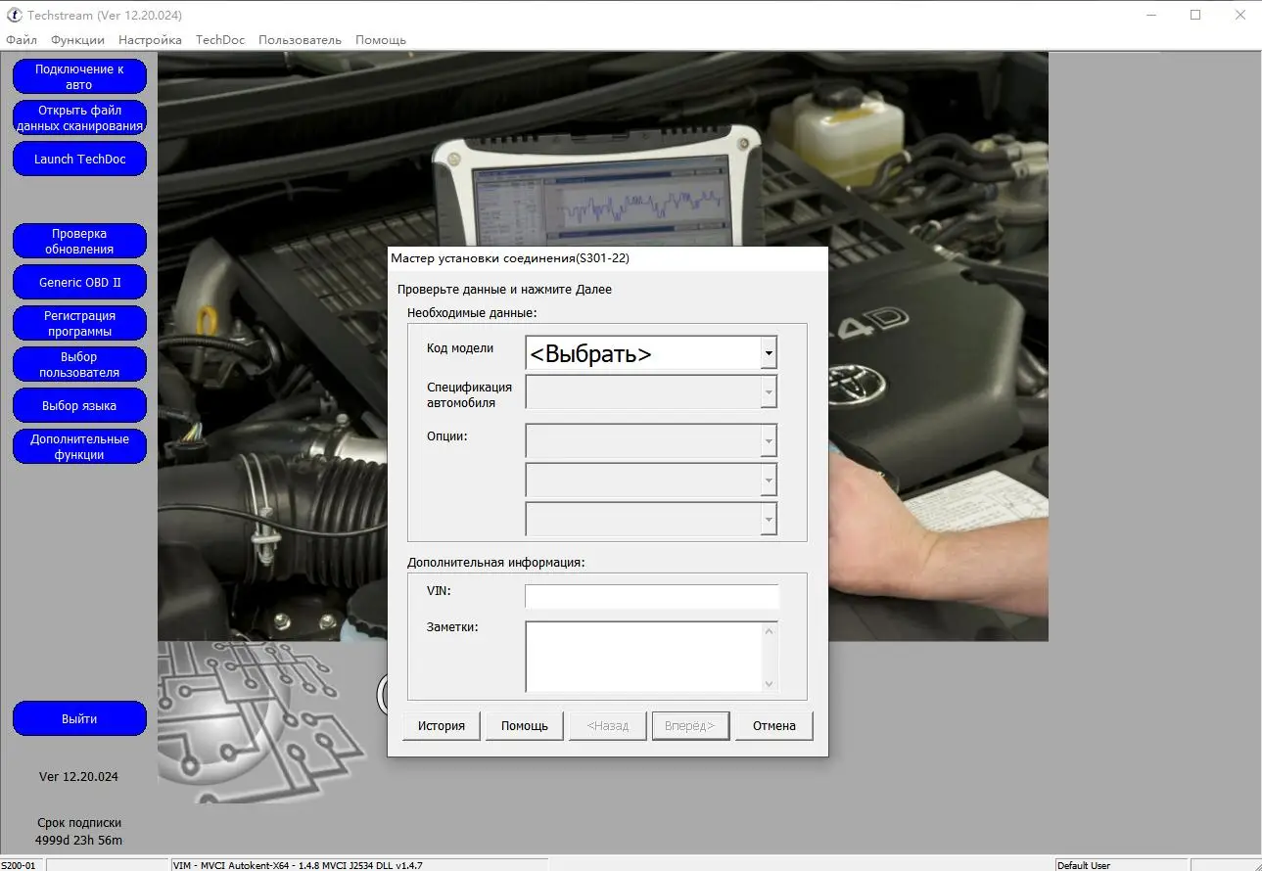Open the Функции menu
Viewport: 1262px width, 871px height.
(77, 40)
